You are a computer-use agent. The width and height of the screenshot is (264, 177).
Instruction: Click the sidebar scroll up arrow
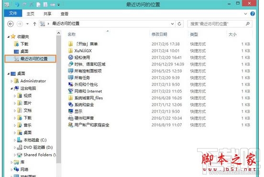(59, 33)
